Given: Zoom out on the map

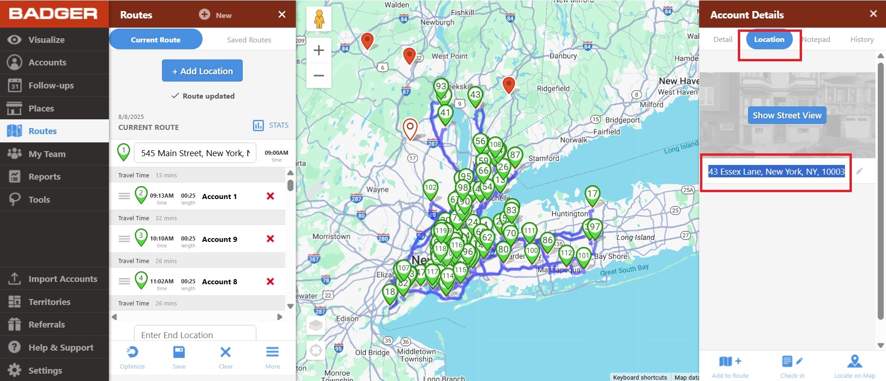Looking at the screenshot, I should 319,76.
